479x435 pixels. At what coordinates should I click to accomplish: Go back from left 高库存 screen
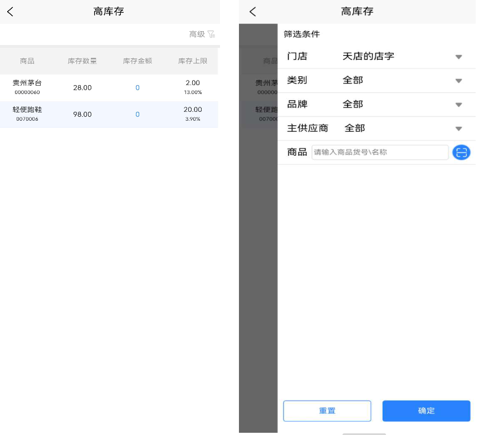(10, 12)
